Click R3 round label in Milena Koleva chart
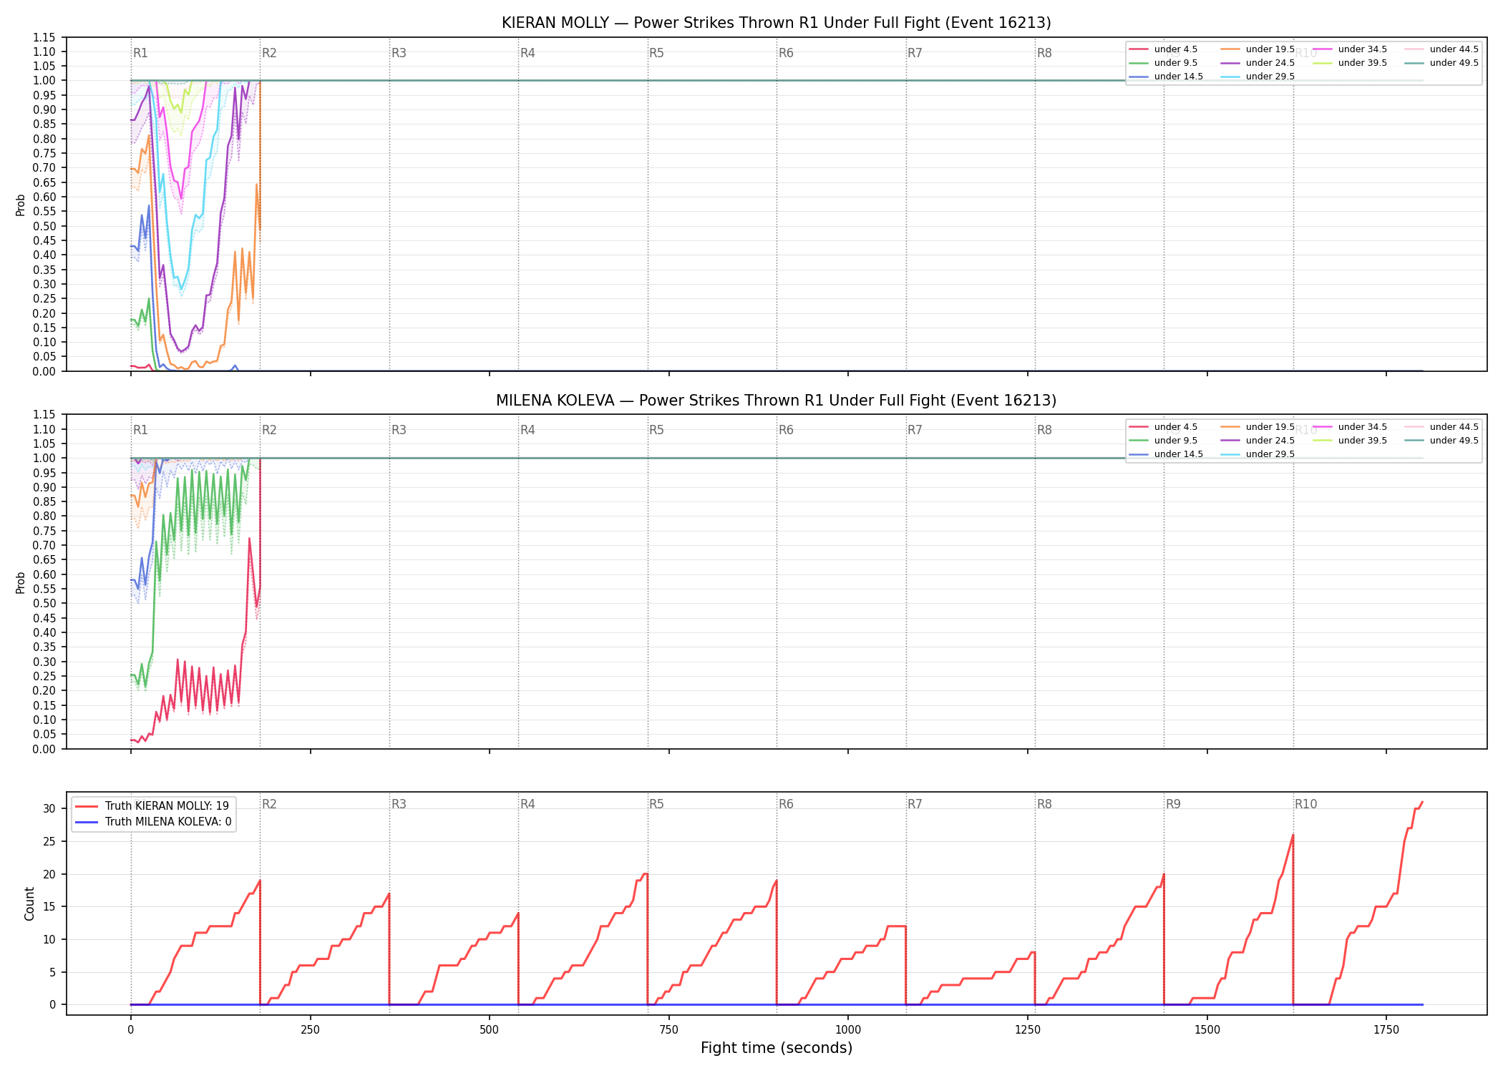Image resolution: width=1503 pixels, height=1073 pixels. 399,430
